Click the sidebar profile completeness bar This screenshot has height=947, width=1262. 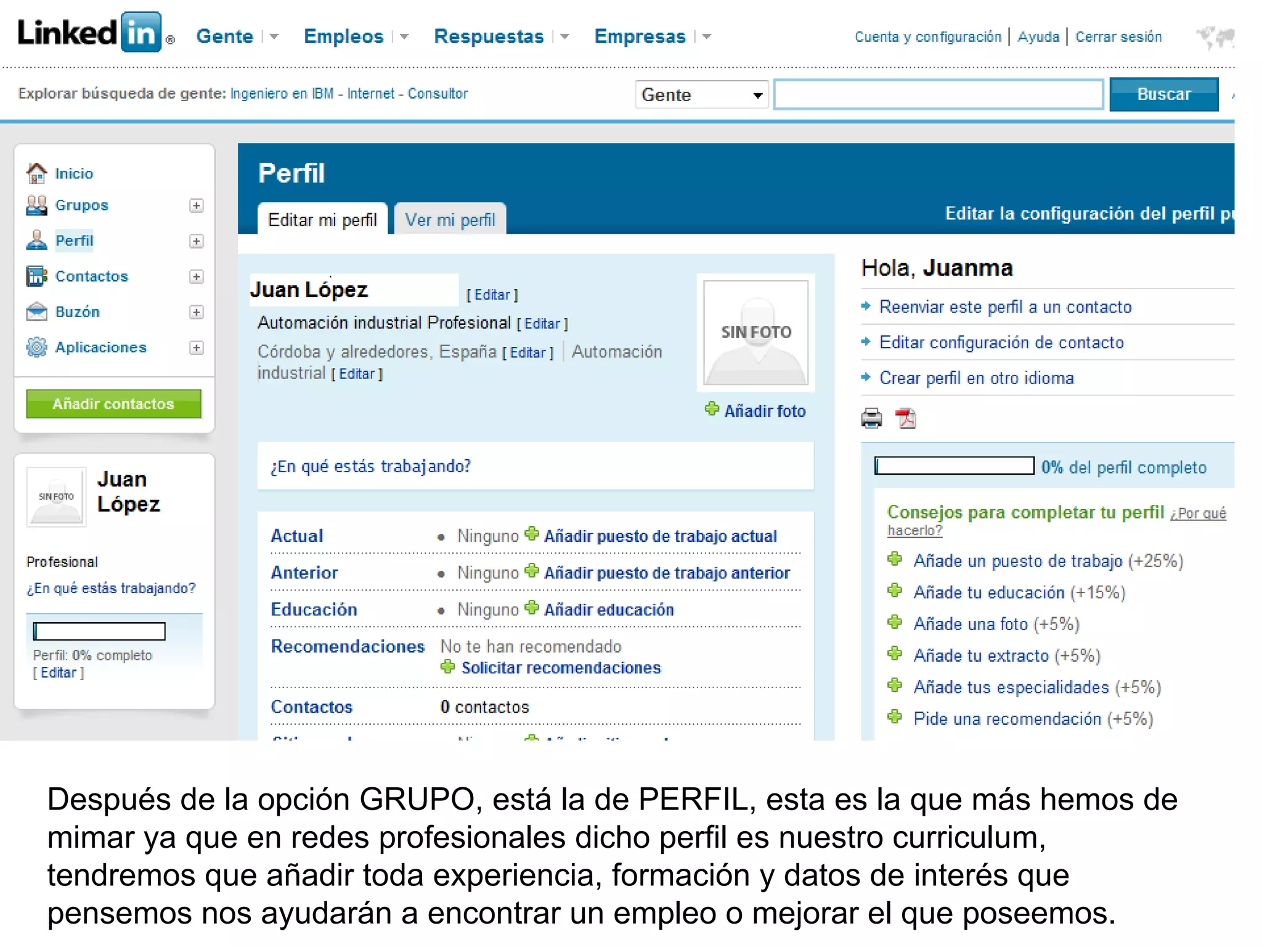pyautogui.click(x=99, y=631)
